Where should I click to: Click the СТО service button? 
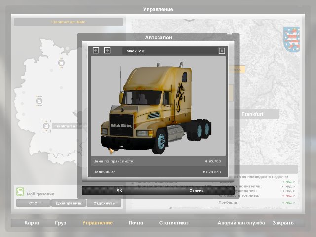click(33, 203)
